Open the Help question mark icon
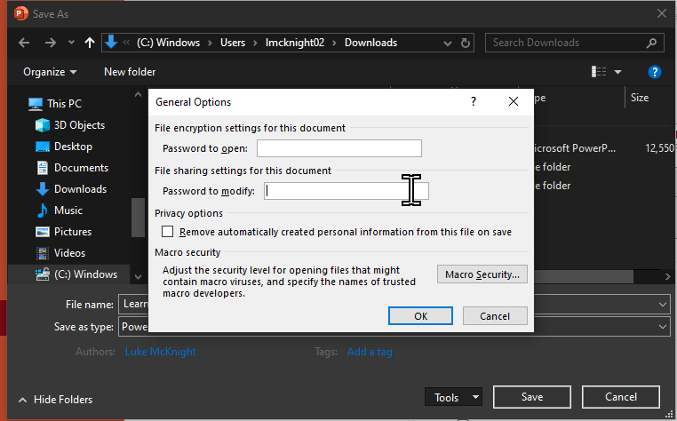 click(654, 72)
